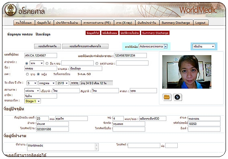The height and width of the screenshot is (159, 228).
Task: Open the discharge status dropdown at top right
Action: pyautogui.click(x=204, y=47)
